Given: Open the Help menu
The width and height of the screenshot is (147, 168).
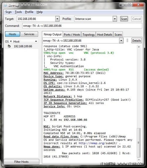Looking at the screenshot, I should click(40, 12).
